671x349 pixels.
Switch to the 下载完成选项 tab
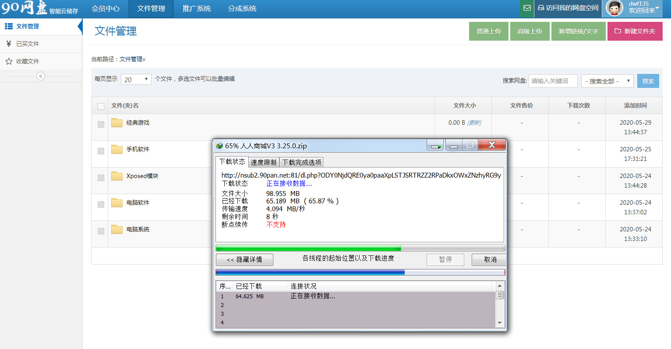pyautogui.click(x=302, y=162)
